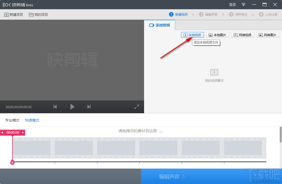Image resolution: width=282 pixels, height=184 pixels.
Task: Click the scissors cut handle on timeline
Action: (x=12, y=162)
